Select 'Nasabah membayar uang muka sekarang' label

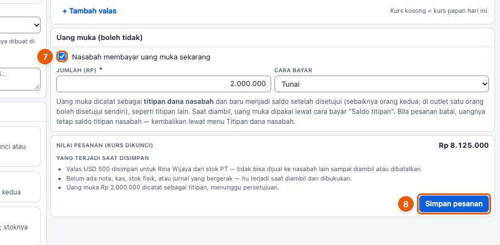pos(141,57)
